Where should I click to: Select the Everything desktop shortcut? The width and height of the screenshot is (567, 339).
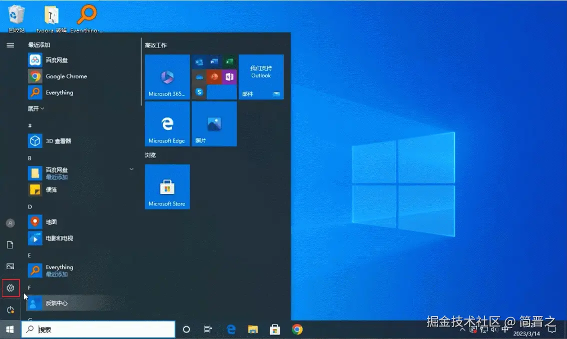[x=87, y=18]
